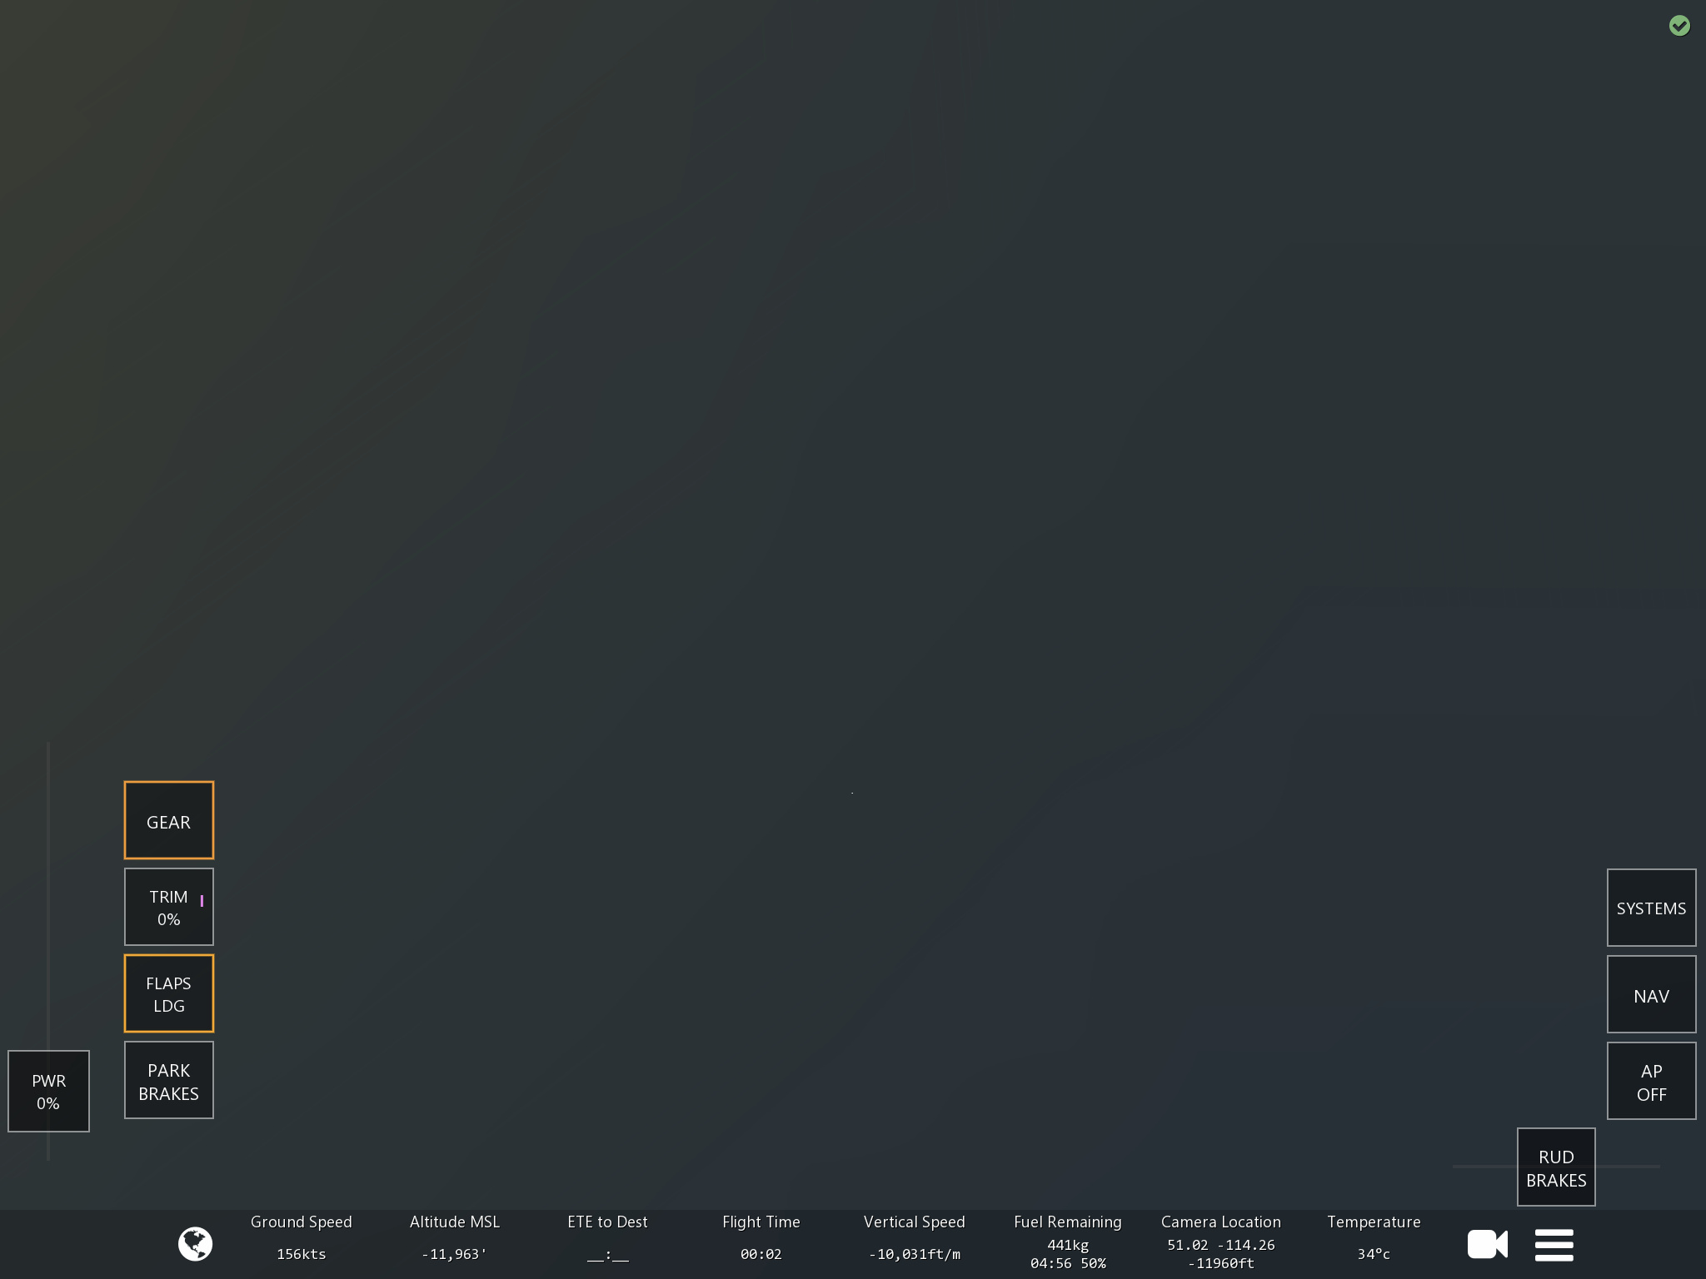Image resolution: width=1706 pixels, height=1279 pixels.
Task: Click the green checkmark status icon
Action: click(1679, 26)
